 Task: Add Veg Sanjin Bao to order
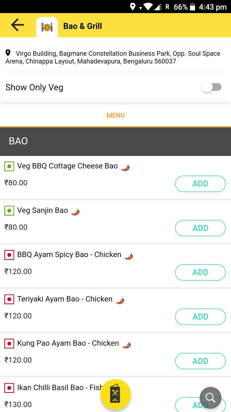pyautogui.click(x=200, y=228)
